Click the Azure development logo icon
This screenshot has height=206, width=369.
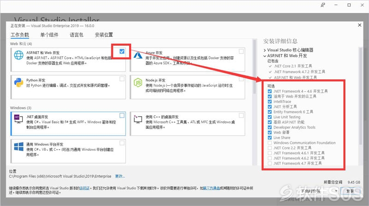pos(138,55)
